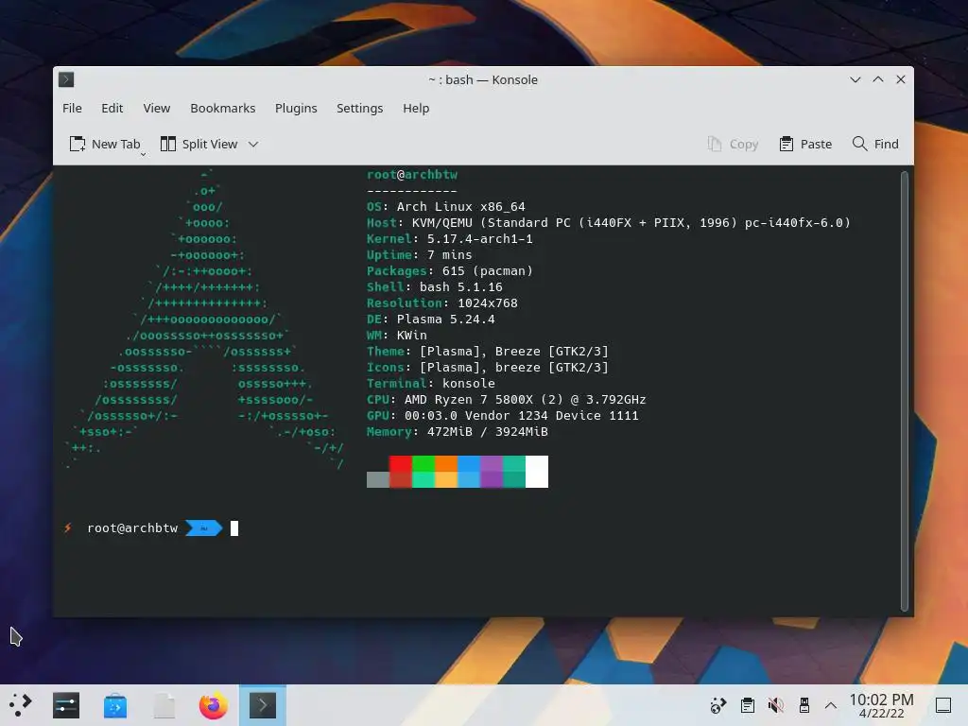
Task: Click the 'Packages: 615 (pacman)' line
Action: coord(449,271)
